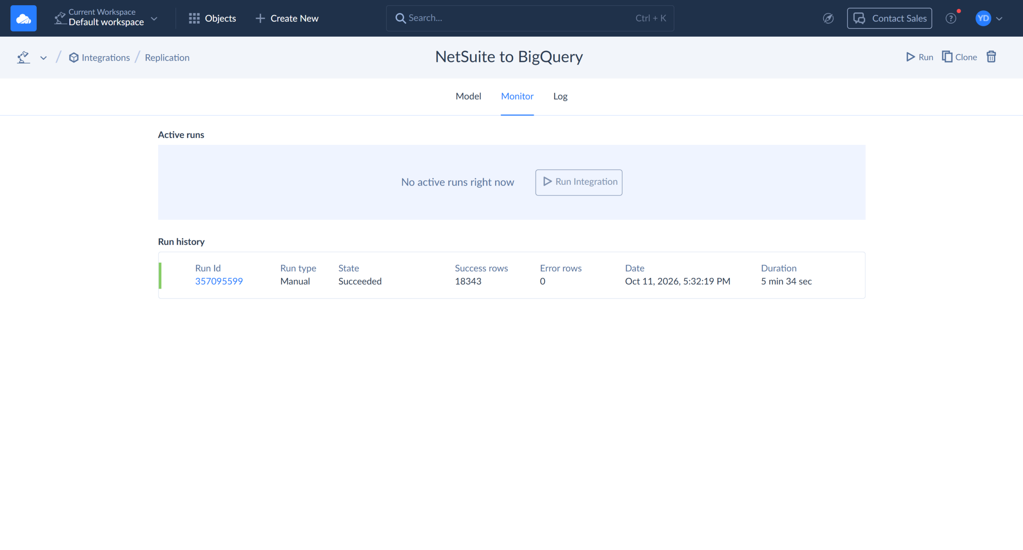Go to Replication breadcrumb link

coord(167,57)
